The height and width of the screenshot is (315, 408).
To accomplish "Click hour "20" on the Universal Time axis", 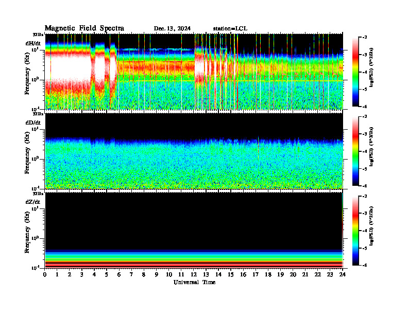I will [293, 275].
